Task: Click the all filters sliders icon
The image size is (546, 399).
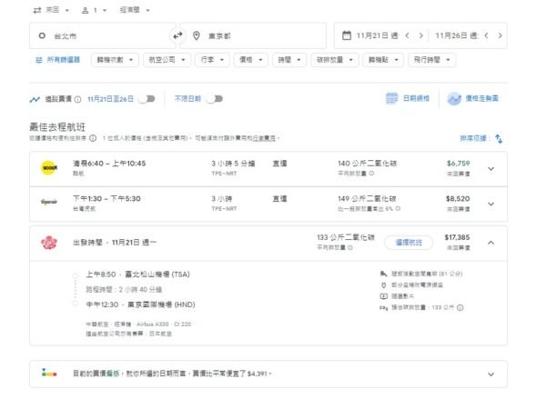Action: (38, 60)
